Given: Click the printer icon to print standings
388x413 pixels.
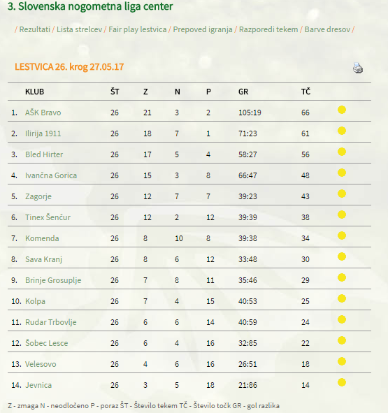Looking at the screenshot, I should pyautogui.click(x=358, y=68).
